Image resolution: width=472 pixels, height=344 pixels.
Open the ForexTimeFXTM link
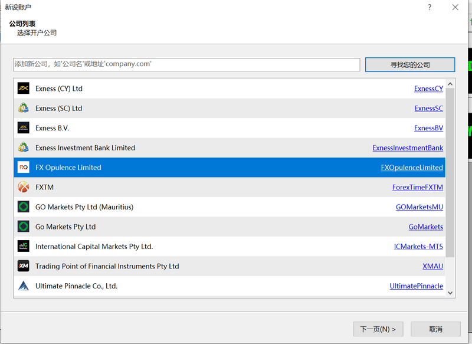click(417, 187)
